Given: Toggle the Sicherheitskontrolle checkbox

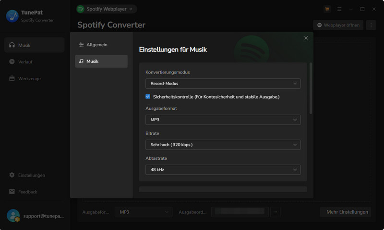Looking at the screenshot, I should click(x=148, y=97).
